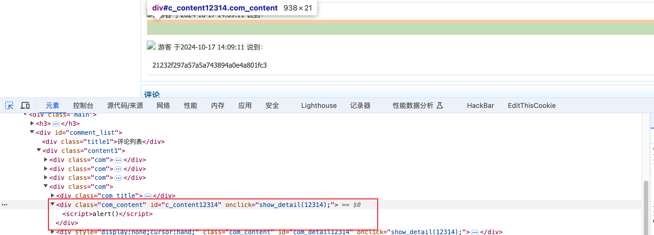Switch to the 网络 tab
The height and width of the screenshot is (235, 654).
point(163,106)
